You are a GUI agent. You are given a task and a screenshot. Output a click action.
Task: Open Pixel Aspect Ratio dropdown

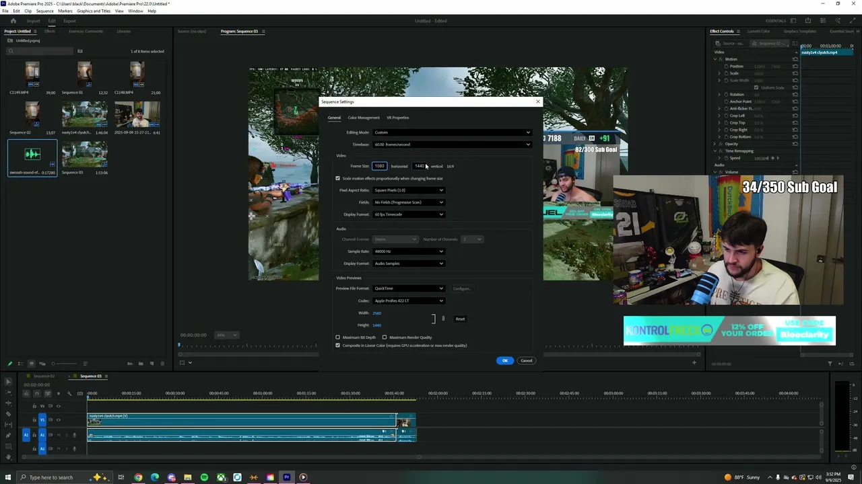(x=409, y=190)
